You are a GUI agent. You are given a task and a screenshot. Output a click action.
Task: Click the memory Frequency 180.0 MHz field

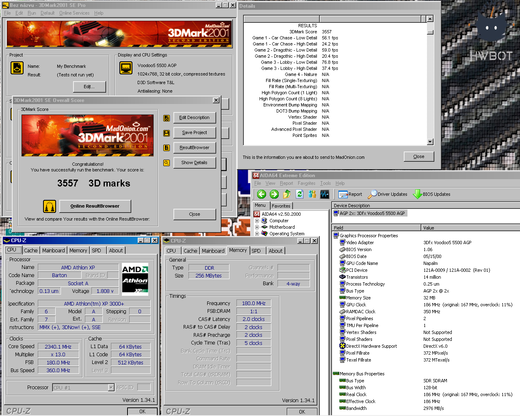point(253,303)
